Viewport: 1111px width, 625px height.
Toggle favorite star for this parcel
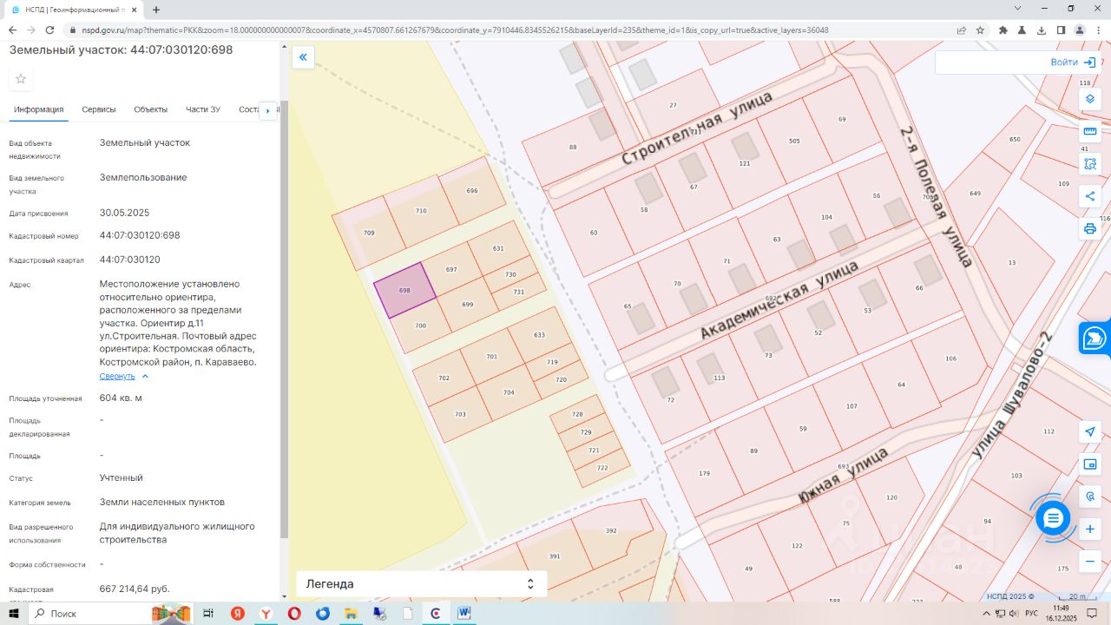point(21,79)
